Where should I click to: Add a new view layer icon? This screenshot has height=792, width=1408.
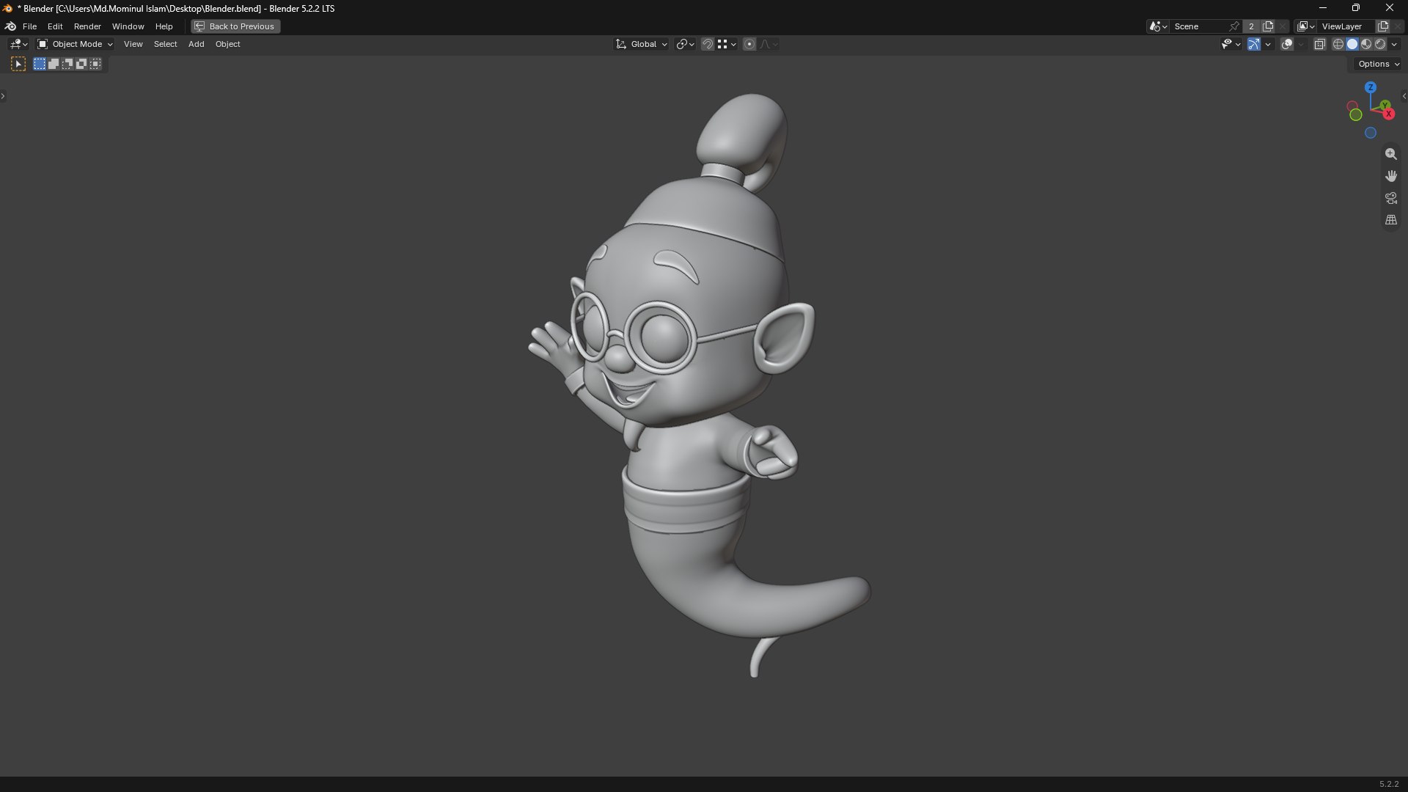coord(1383,26)
